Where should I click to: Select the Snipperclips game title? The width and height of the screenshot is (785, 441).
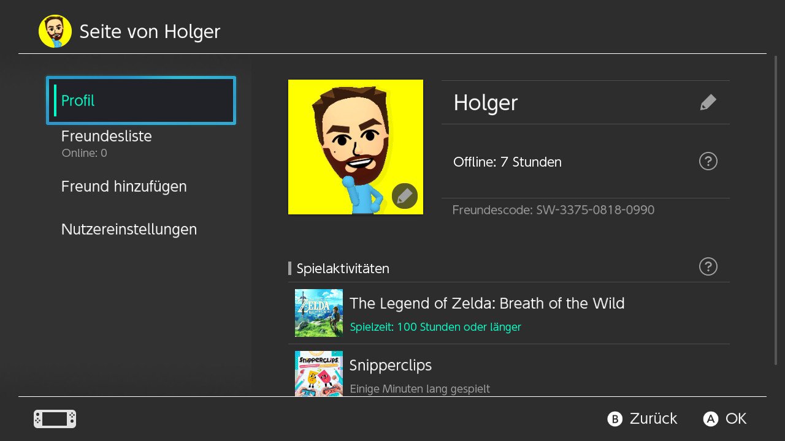pos(391,366)
